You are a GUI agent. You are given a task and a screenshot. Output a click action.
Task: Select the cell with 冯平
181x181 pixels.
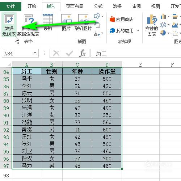click(x=27, y=79)
